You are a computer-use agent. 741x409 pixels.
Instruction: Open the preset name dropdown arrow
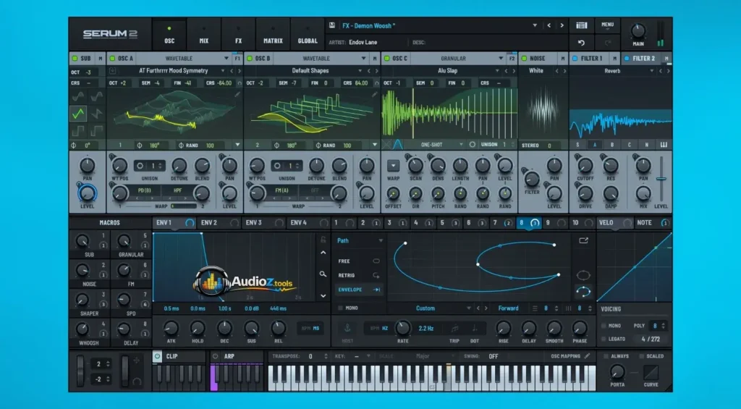pos(535,25)
